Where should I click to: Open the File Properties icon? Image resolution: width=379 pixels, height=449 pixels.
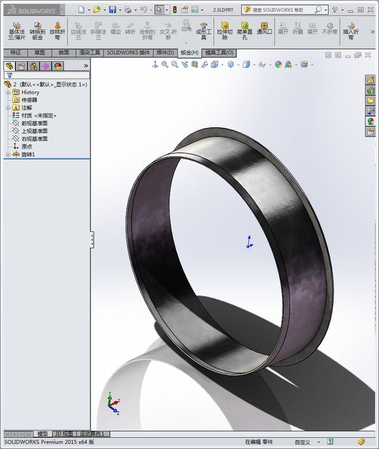click(x=185, y=9)
